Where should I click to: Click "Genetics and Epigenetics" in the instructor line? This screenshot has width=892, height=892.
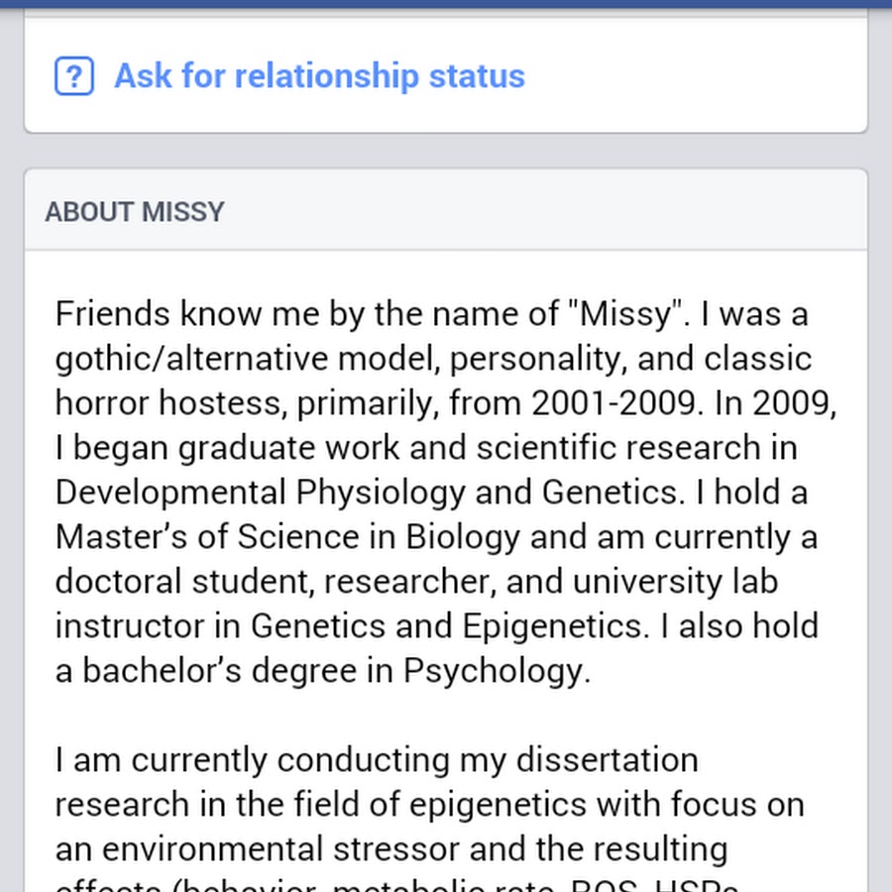coord(447,626)
